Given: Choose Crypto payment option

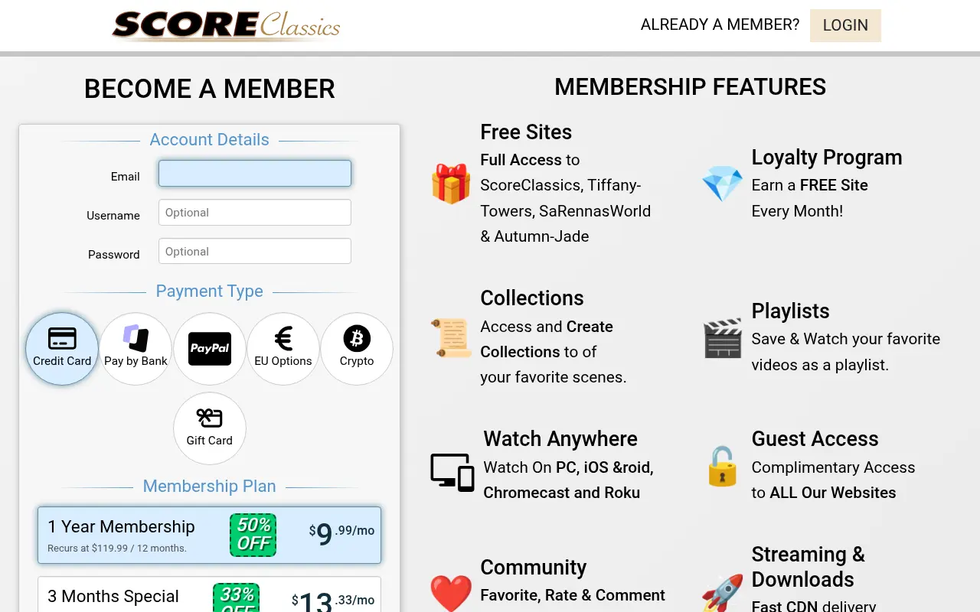Looking at the screenshot, I should point(357,349).
